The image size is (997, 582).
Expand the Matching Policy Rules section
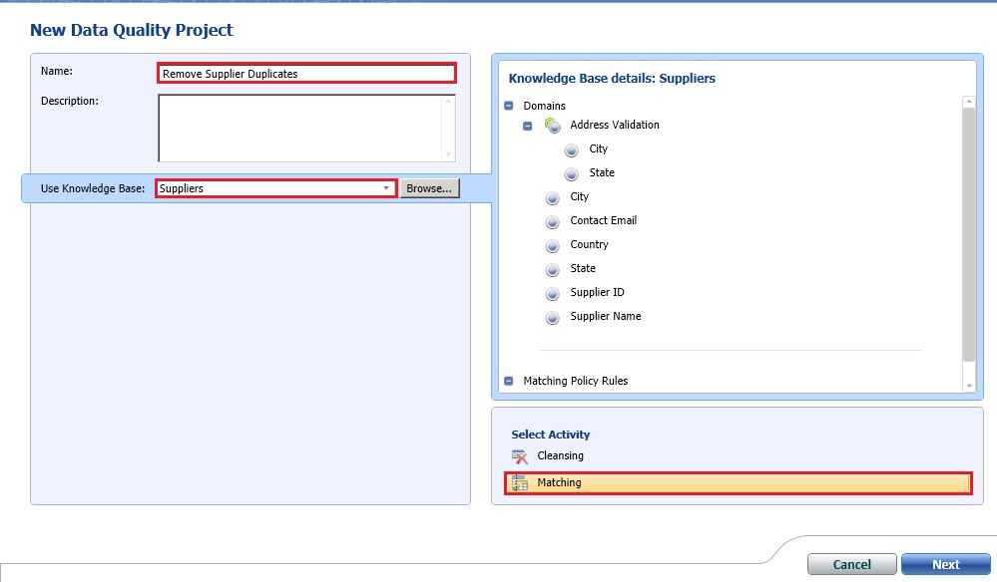coord(510,380)
